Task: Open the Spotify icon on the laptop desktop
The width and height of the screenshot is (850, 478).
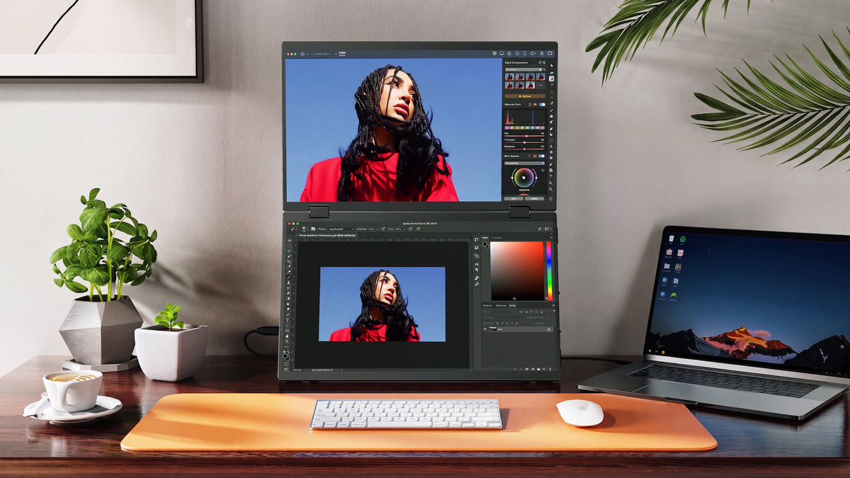Action: coord(683,239)
